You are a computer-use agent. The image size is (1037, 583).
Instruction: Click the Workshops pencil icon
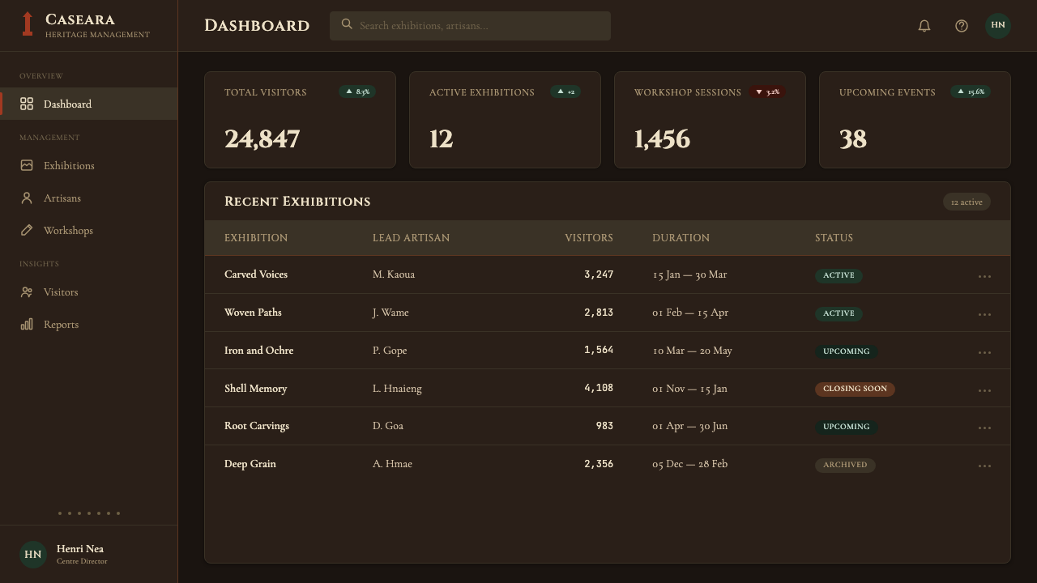tap(27, 230)
